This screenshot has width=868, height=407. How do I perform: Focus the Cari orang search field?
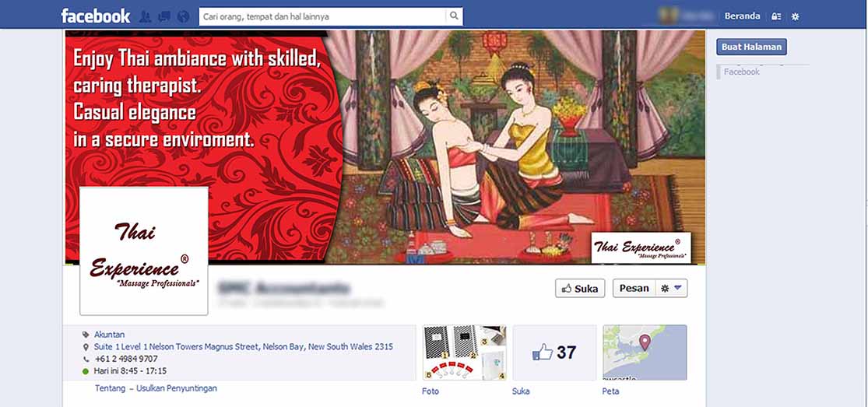point(322,16)
